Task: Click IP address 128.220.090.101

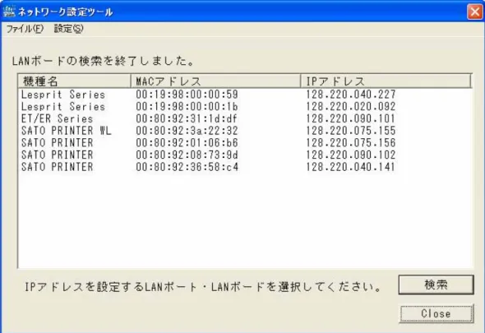Action: point(351,119)
